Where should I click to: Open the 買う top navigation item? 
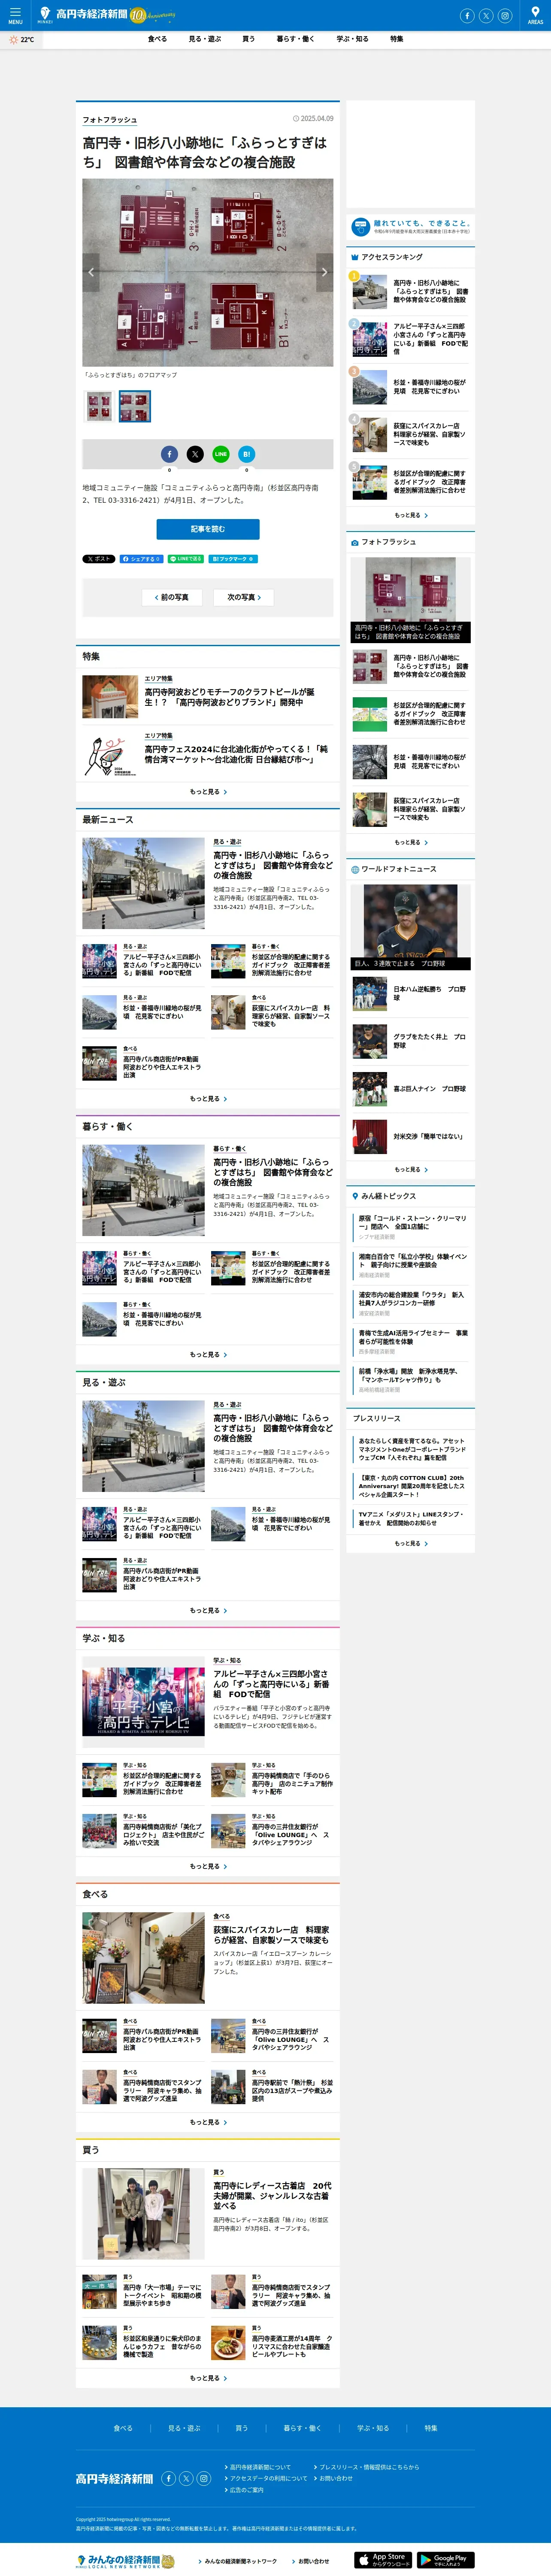click(248, 39)
